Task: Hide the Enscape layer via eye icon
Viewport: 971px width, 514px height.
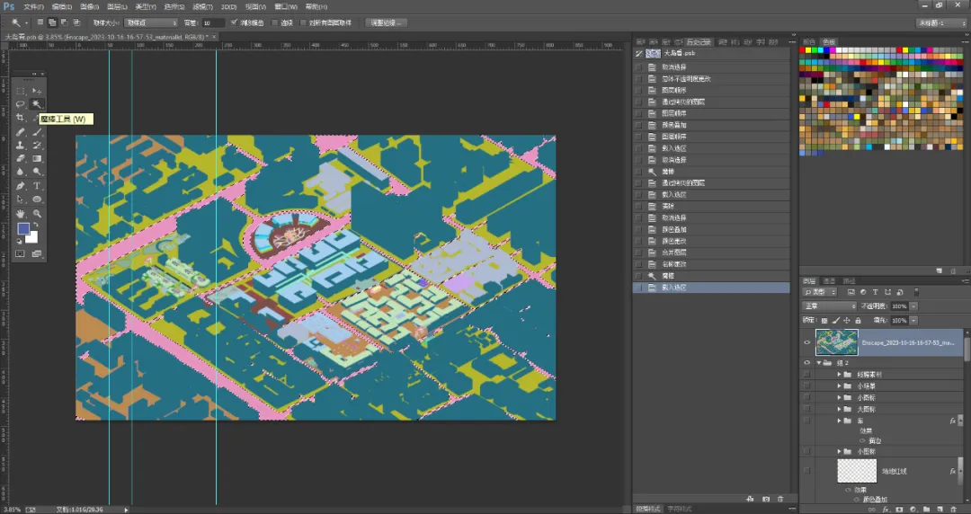Action: (x=806, y=342)
